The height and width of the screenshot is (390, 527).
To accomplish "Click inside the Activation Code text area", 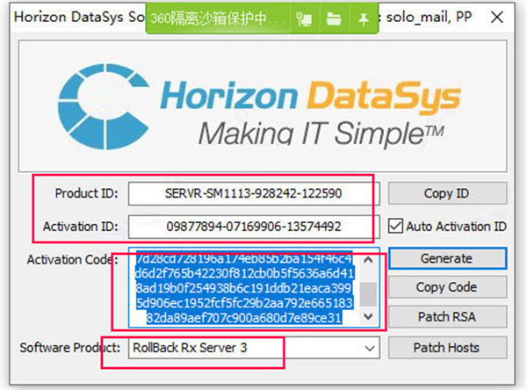I will click(244, 288).
